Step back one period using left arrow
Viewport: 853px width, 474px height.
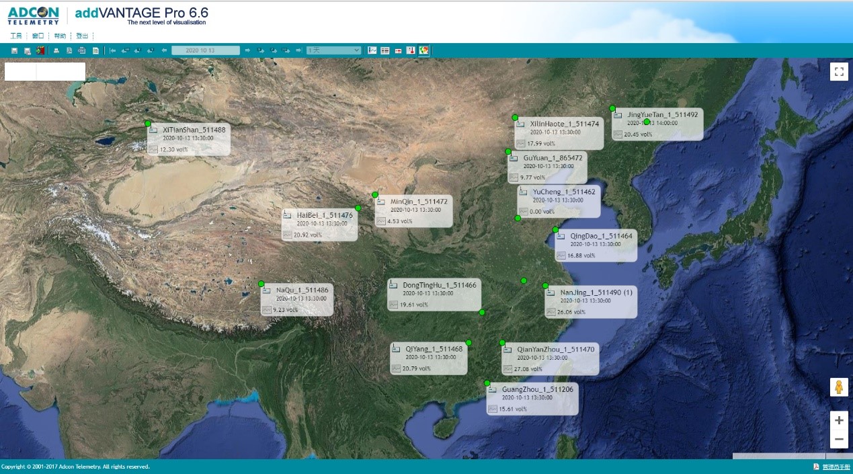(164, 50)
